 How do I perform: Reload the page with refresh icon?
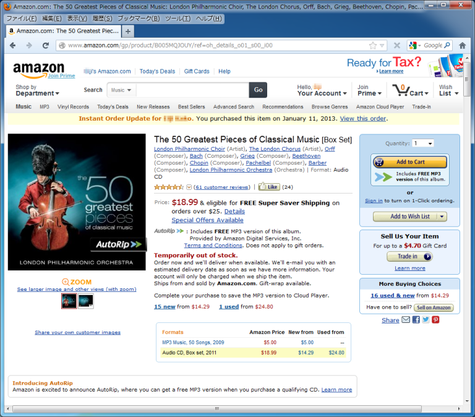pos(46,45)
